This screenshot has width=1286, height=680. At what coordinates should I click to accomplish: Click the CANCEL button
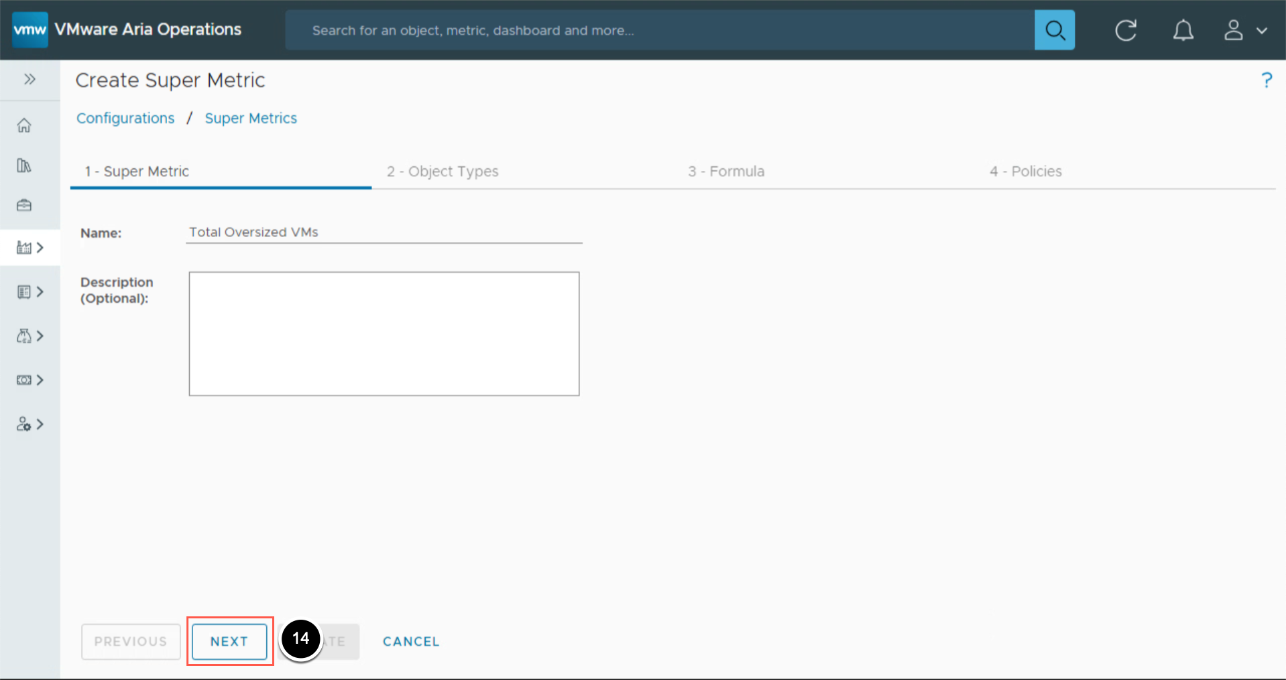411,641
